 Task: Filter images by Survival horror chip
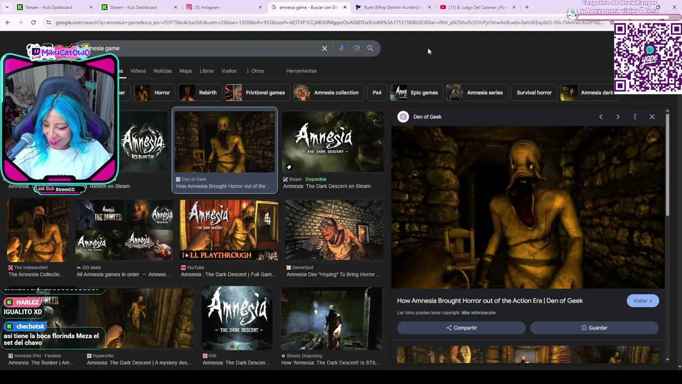pyautogui.click(x=534, y=93)
